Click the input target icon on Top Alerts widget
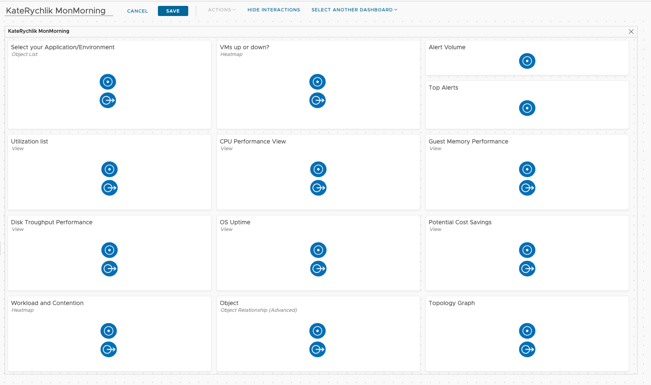Screen dimensions: 651x385 coord(527,108)
